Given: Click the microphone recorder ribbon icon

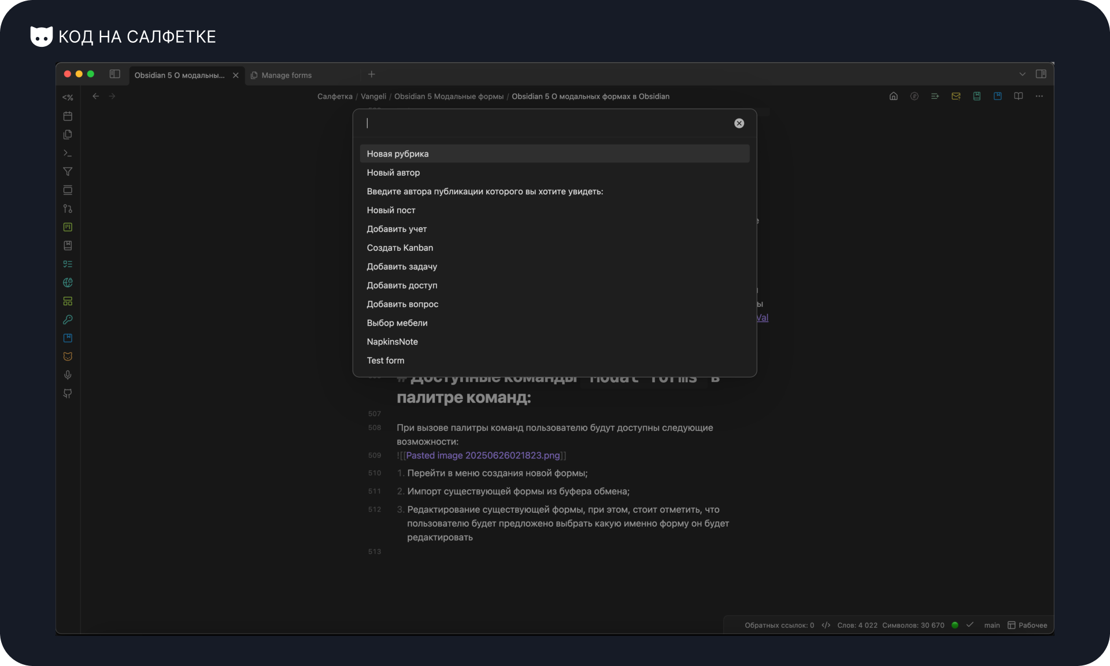Looking at the screenshot, I should click(x=68, y=375).
